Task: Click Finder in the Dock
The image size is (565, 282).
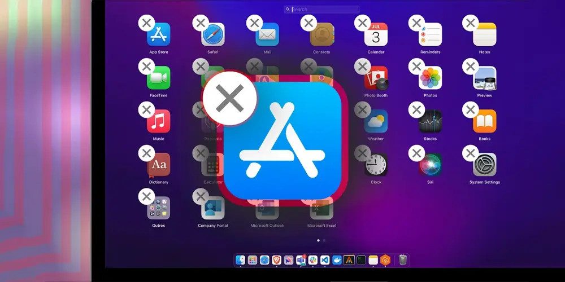Action: pos(240,260)
